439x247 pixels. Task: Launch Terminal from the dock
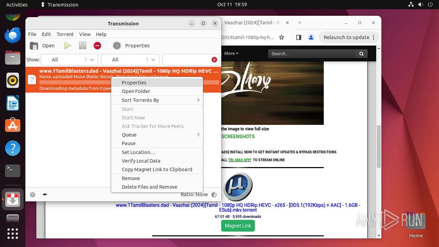point(13,170)
